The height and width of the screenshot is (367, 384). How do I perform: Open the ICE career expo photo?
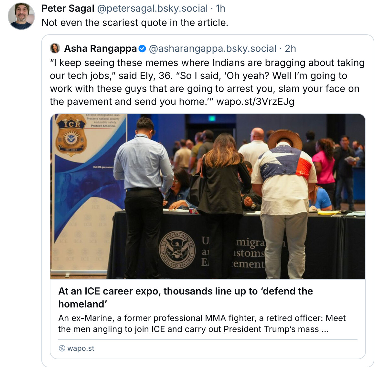(x=208, y=196)
